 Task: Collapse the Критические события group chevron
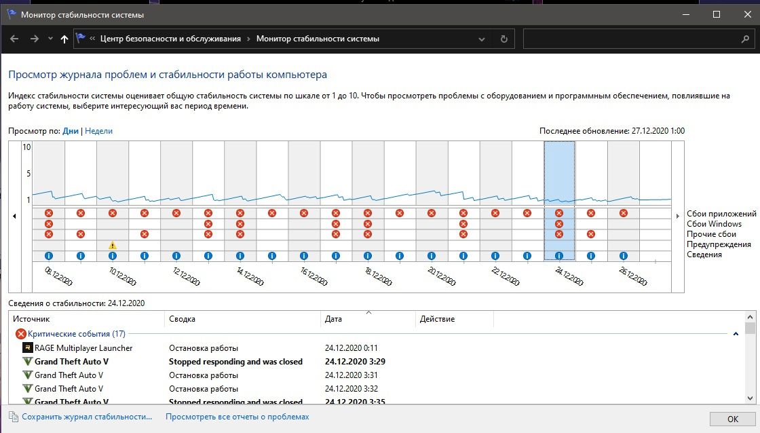(736, 334)
